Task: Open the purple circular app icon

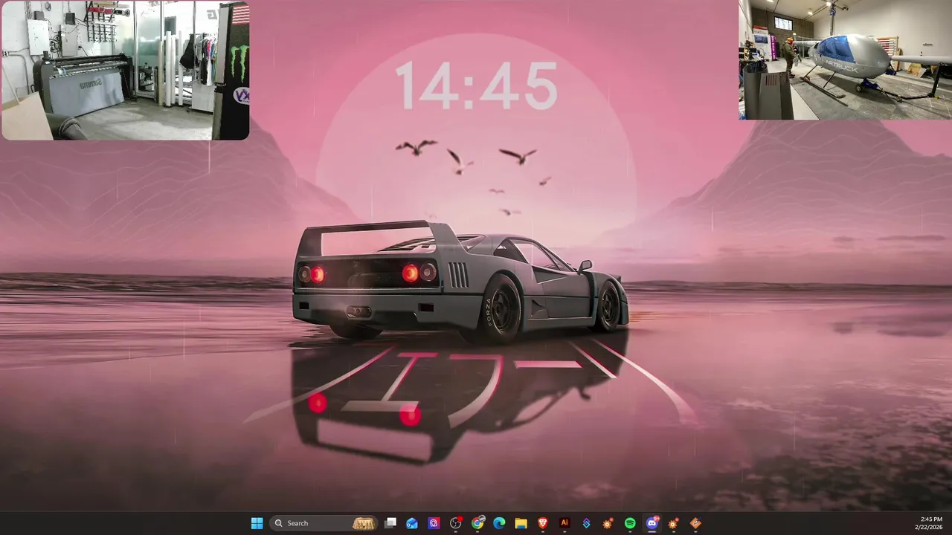Action: coord(434,523)
